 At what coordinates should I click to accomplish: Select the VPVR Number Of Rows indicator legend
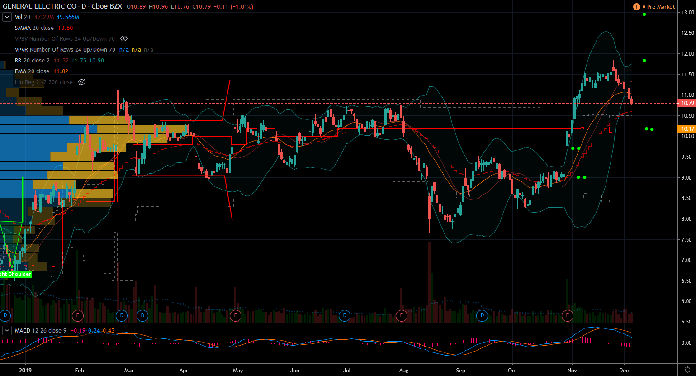65,50
